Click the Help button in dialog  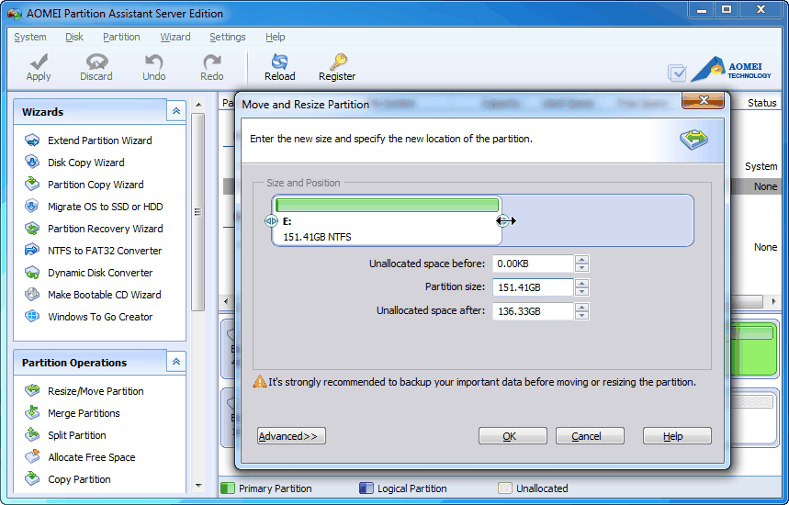[677, 436]
